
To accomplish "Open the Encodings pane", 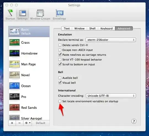I will pos(59,15).
